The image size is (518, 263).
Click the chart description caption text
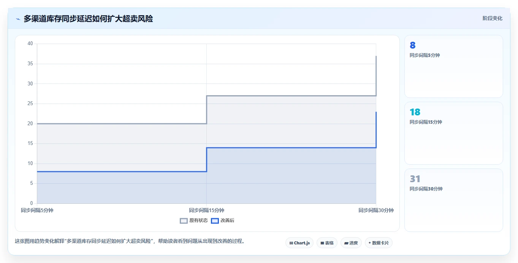coord(130,241)
